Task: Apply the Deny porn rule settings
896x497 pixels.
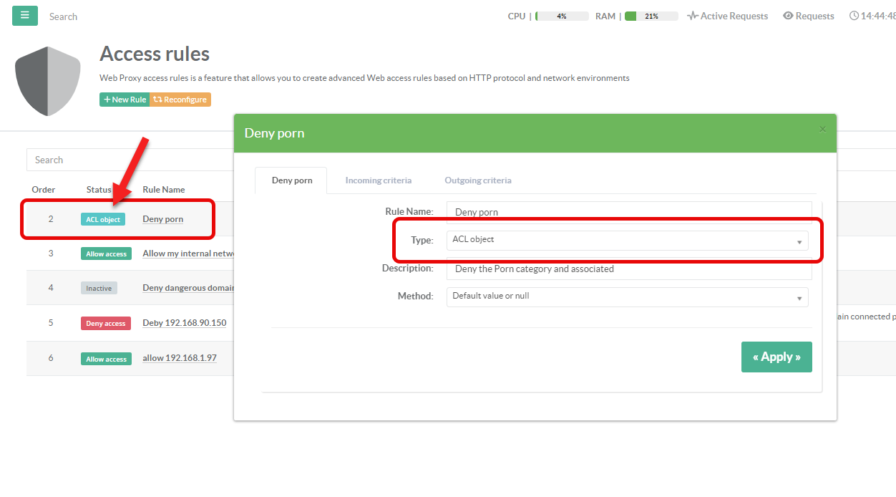Action: pos(776,357)
